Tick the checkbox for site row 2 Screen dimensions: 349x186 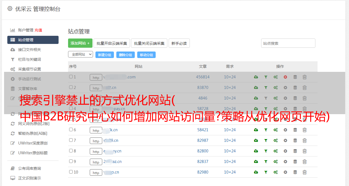pyautogui.click(x=71, y=87)
